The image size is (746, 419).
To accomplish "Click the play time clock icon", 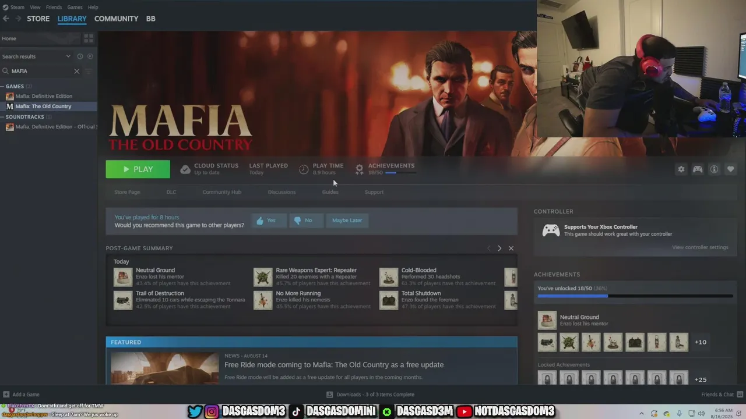I will tap(304, 169).
